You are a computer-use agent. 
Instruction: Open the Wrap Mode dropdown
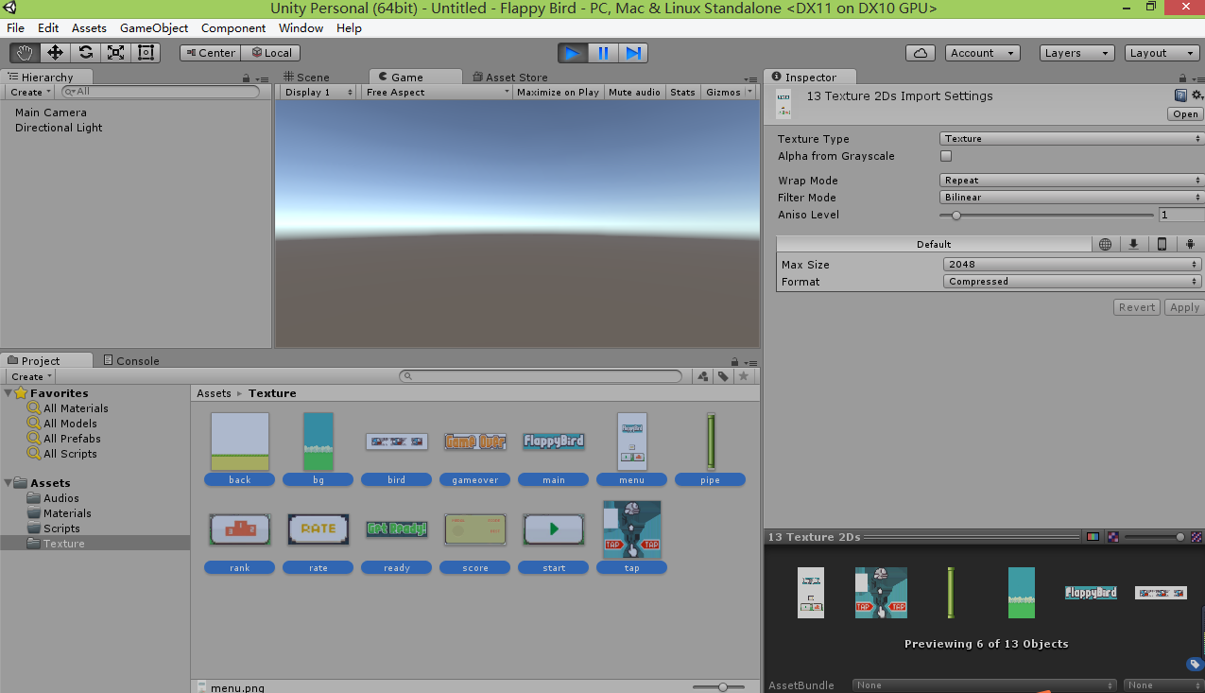pos(1072,181)
